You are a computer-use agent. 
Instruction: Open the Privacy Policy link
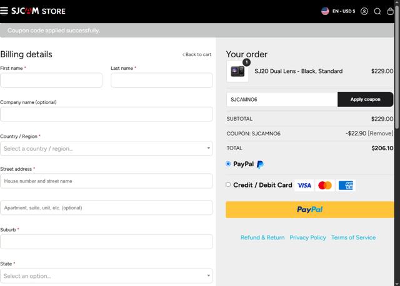[307, 237]
